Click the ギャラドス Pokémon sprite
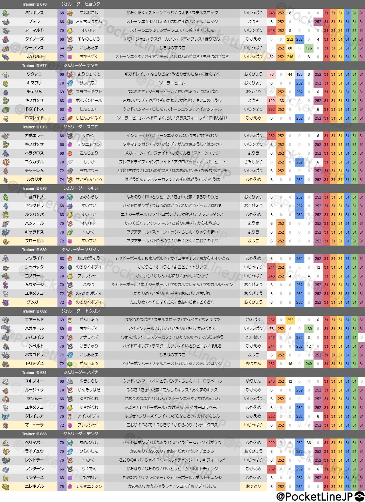The height and width of the screenshot is (502, 365). click(x=6, y=232)
